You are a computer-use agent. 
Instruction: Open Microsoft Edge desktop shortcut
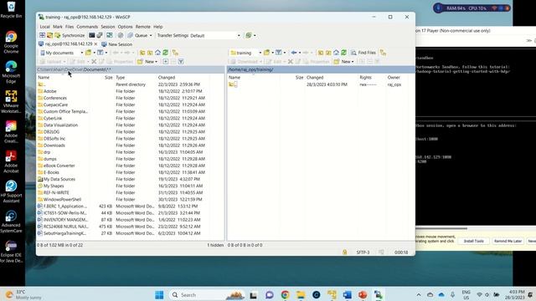[x=11, y=73]
